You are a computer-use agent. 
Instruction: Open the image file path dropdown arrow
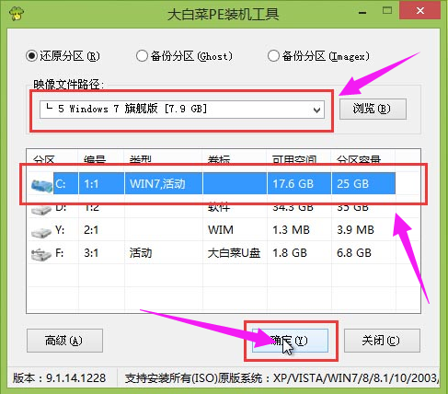(317, 110)
